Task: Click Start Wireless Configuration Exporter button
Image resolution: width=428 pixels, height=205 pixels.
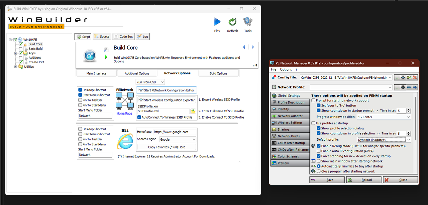Action: 167,100
